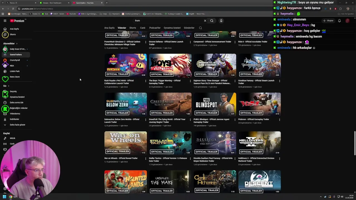Open İndirilenler downloads in sidebar
Viewport: 356px width, 200px height.
coord(16,119)
